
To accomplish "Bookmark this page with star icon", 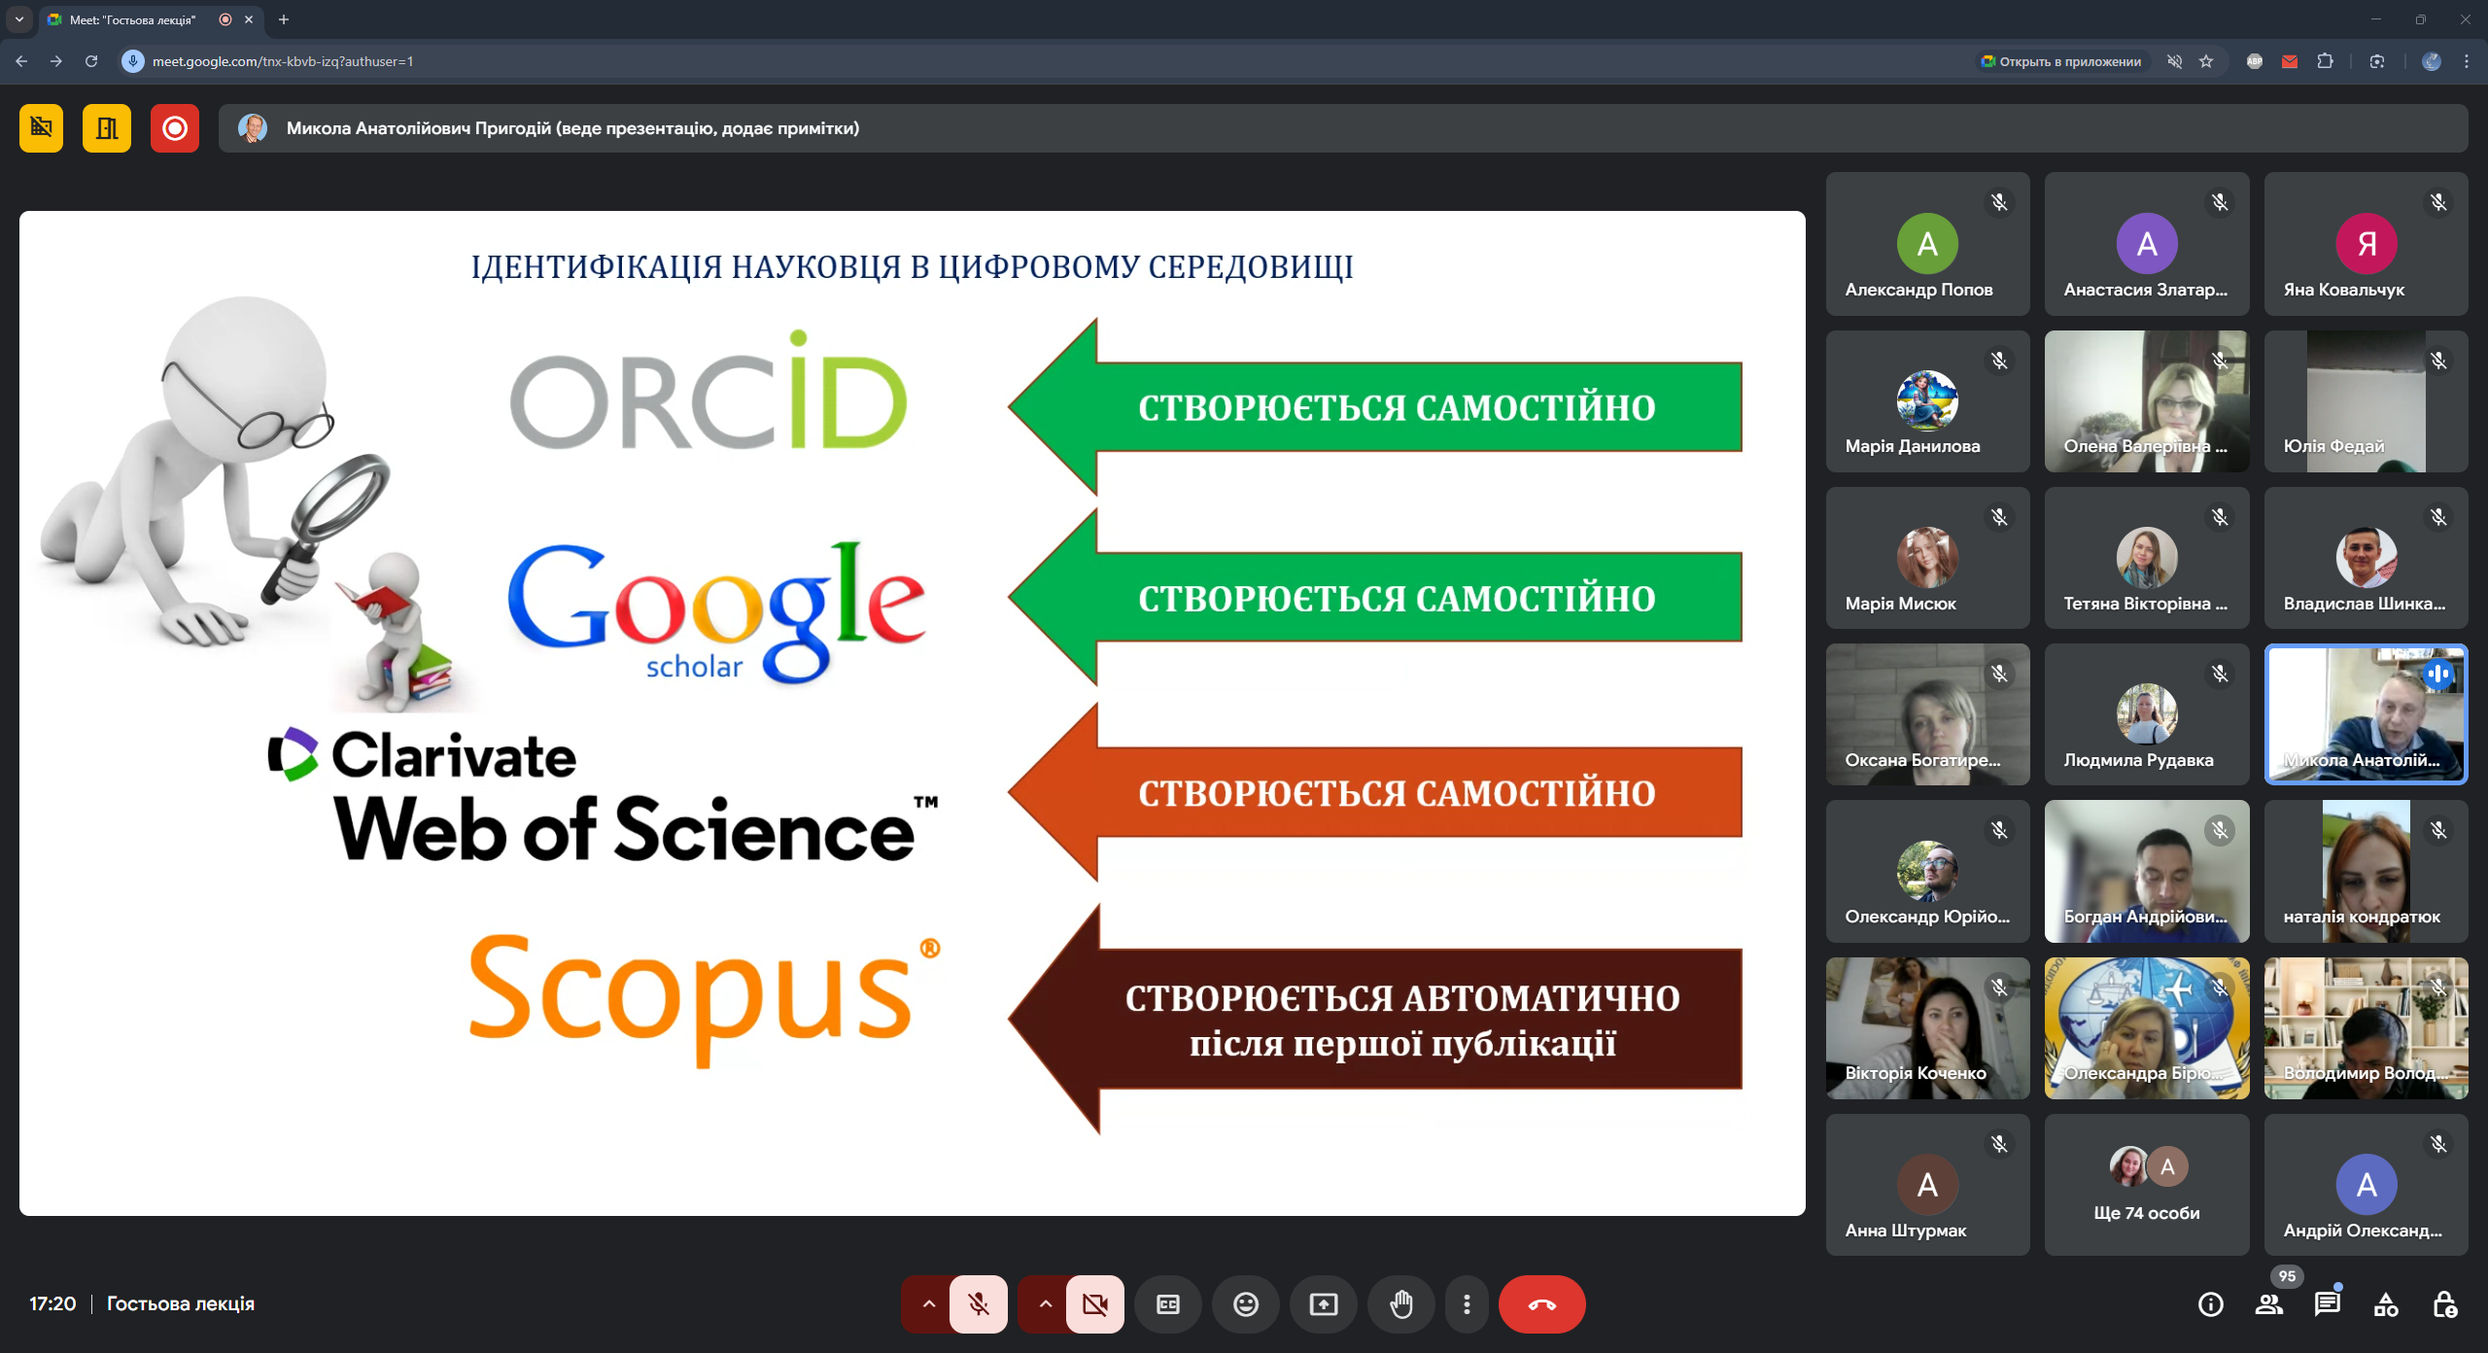I will pos(2206,61).
